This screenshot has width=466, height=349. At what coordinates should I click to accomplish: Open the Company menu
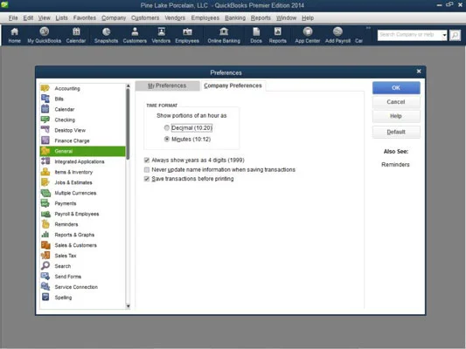tap(114, 17)
